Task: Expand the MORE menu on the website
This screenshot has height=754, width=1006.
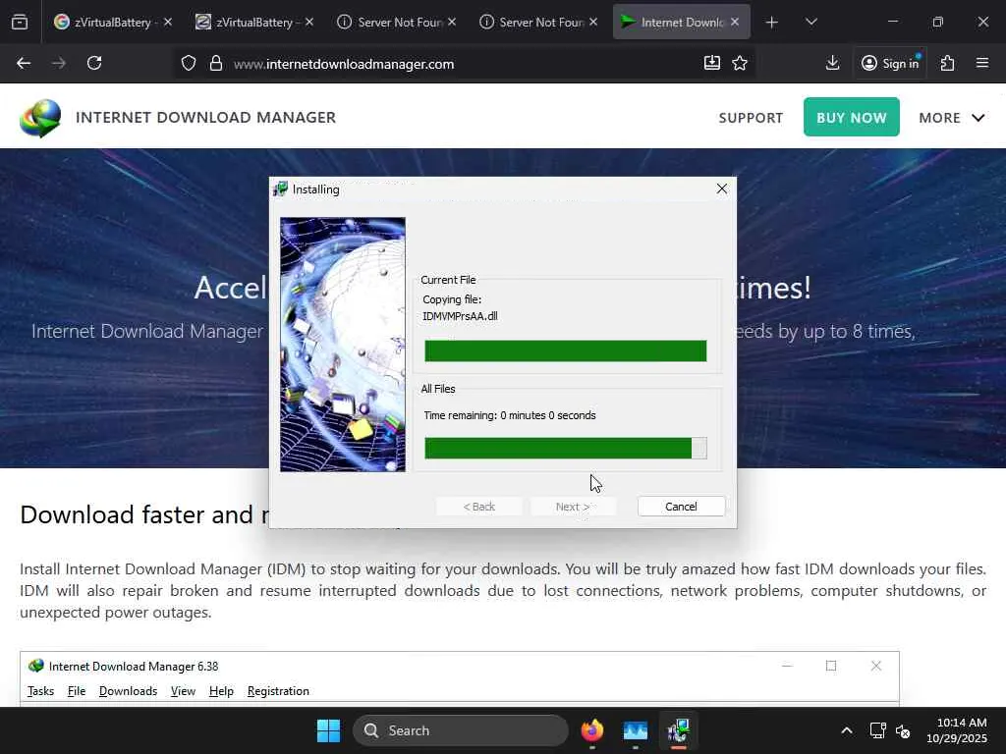Action: [x=951, y=118]
